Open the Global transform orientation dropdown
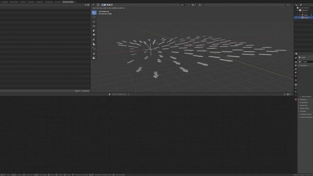The width and height of the screenshot is (313, 176). coord(181,5)
